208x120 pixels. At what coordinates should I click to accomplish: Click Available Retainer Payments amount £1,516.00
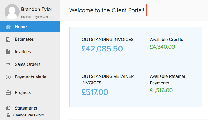(x=161, y=90)
